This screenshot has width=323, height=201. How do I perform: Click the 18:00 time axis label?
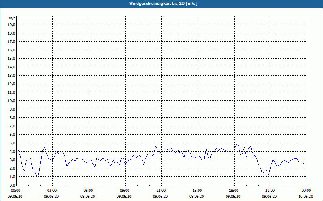235,191
